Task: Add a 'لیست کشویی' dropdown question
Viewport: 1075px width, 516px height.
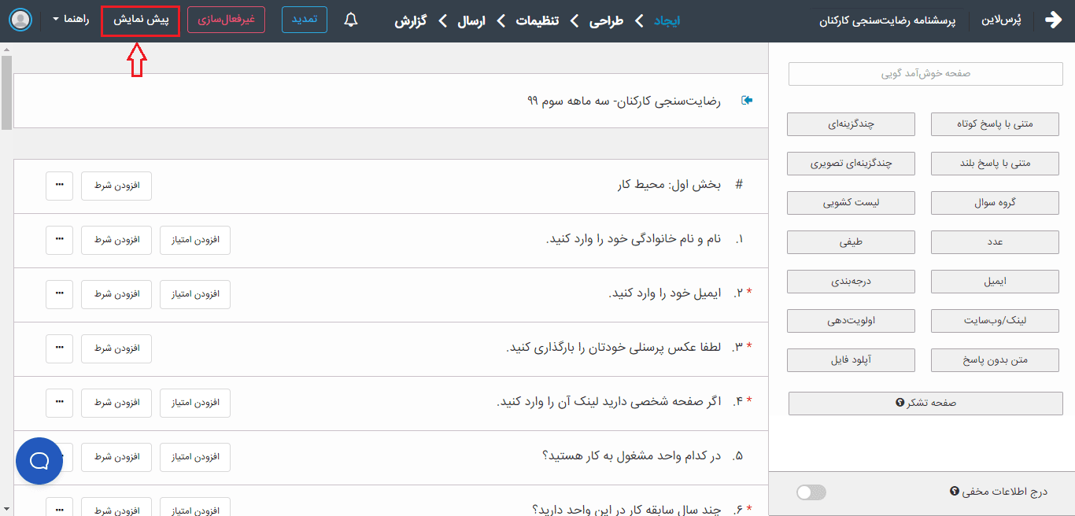Action: coord(851,203)
